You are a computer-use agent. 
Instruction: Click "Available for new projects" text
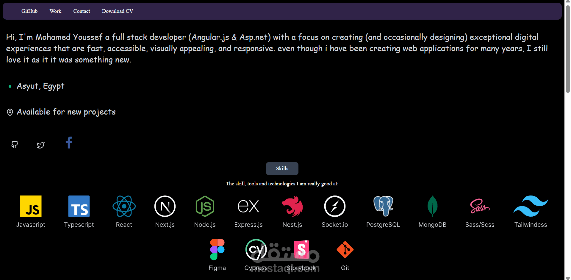[66, 112]
